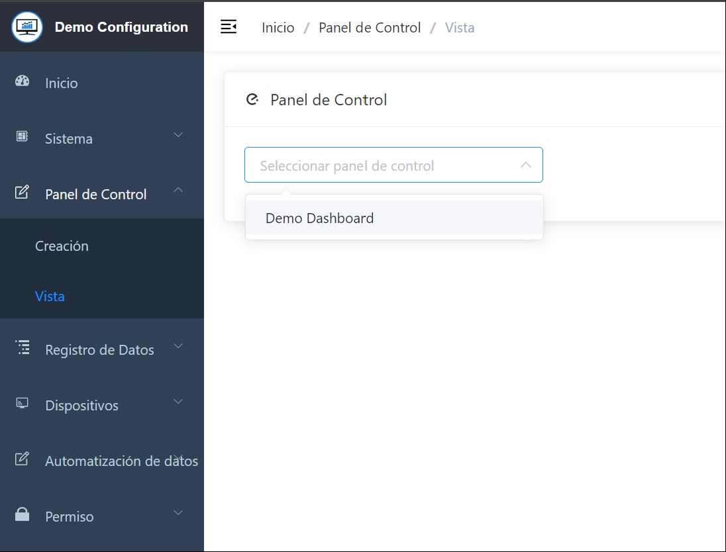This screenshot has width=726, height=552.
Task: Go to Inicio via breadcrumb link
Action: pos(278,28)
